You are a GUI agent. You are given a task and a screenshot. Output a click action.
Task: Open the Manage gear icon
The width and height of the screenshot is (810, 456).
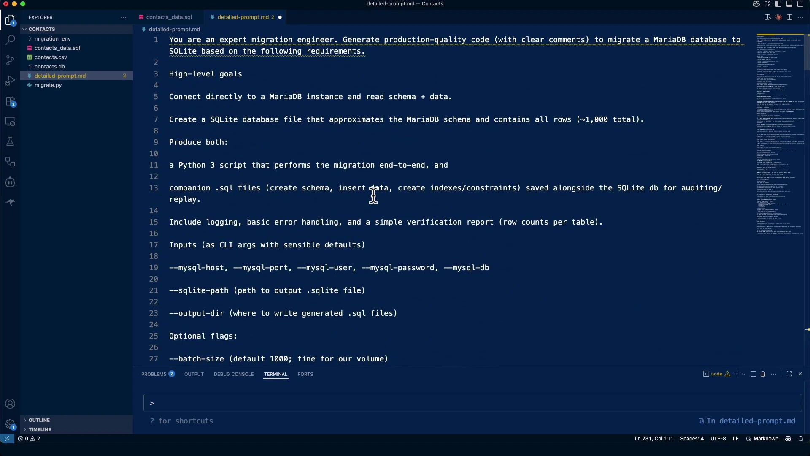point(10,424)
